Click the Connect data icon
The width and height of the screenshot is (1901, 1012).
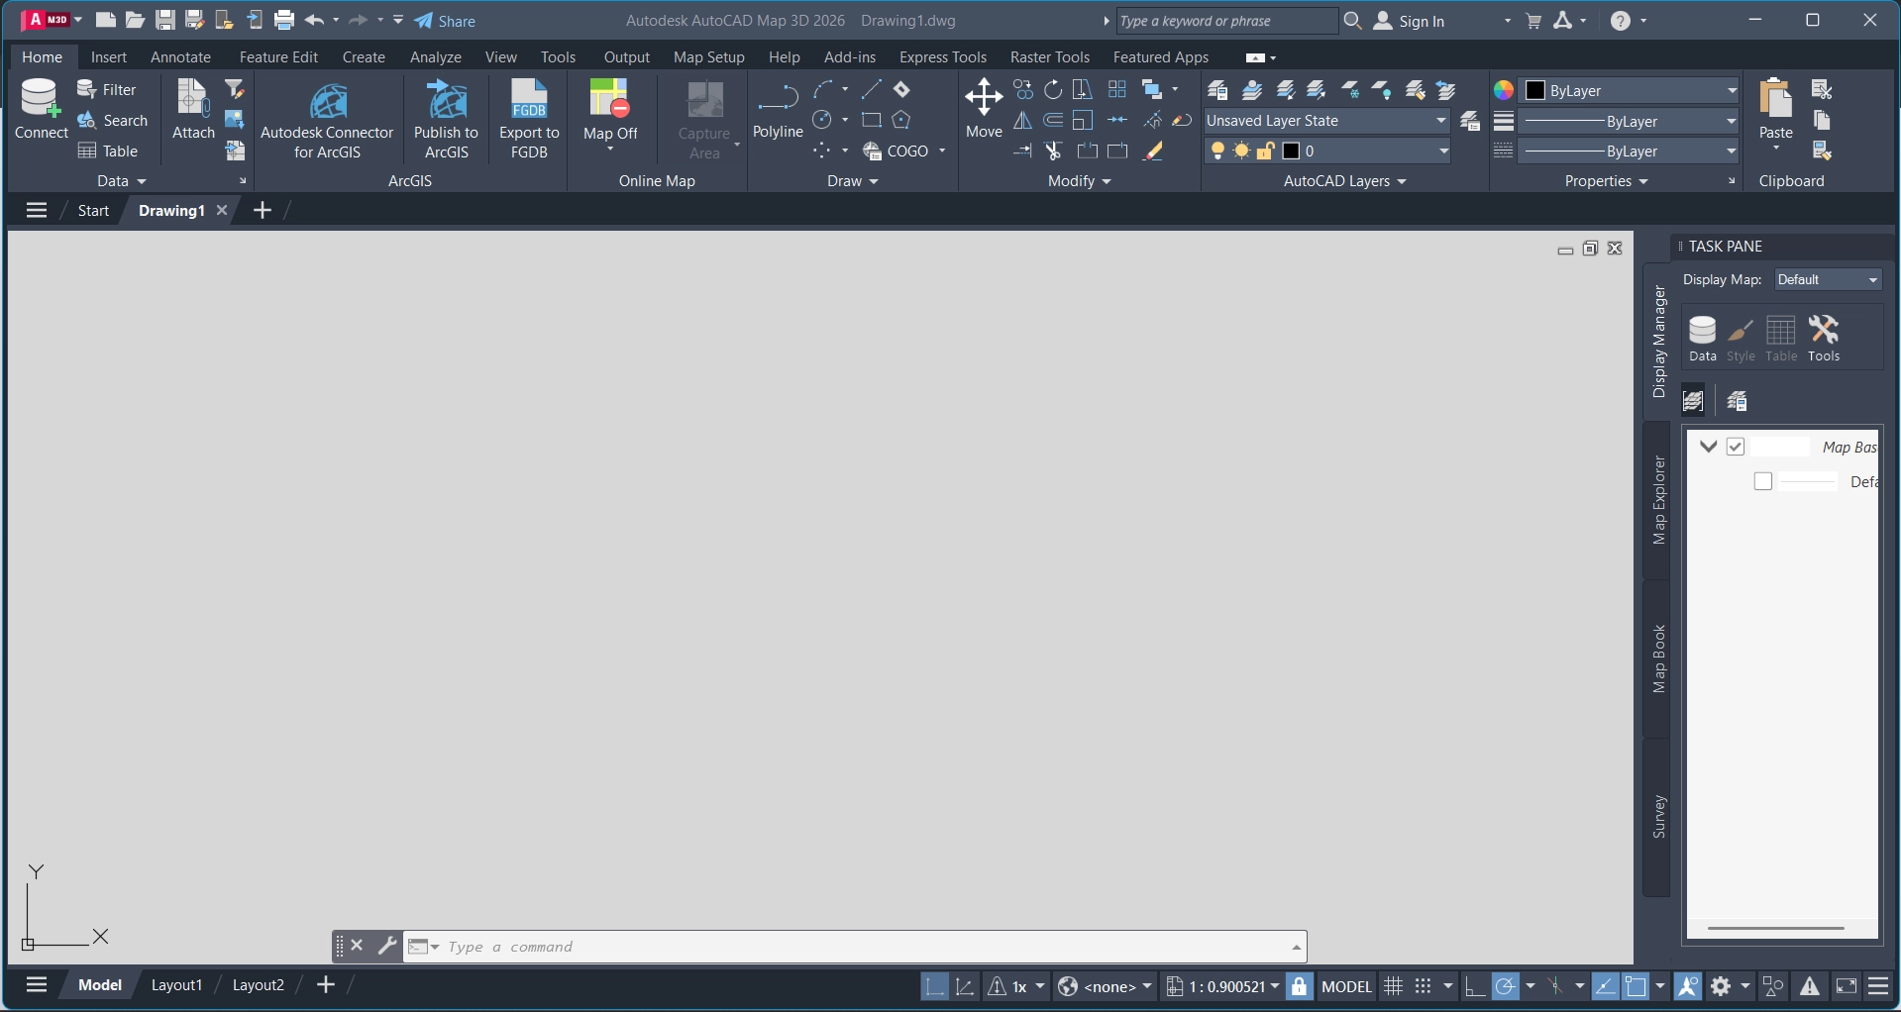41,100
